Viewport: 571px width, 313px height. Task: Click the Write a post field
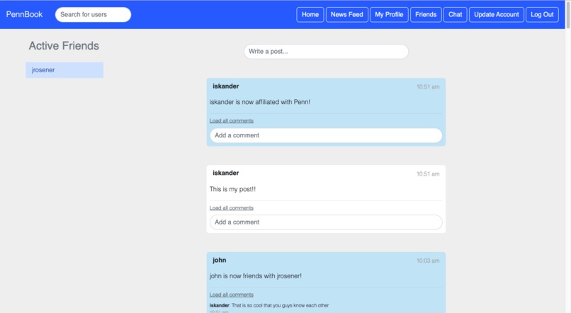326,51
